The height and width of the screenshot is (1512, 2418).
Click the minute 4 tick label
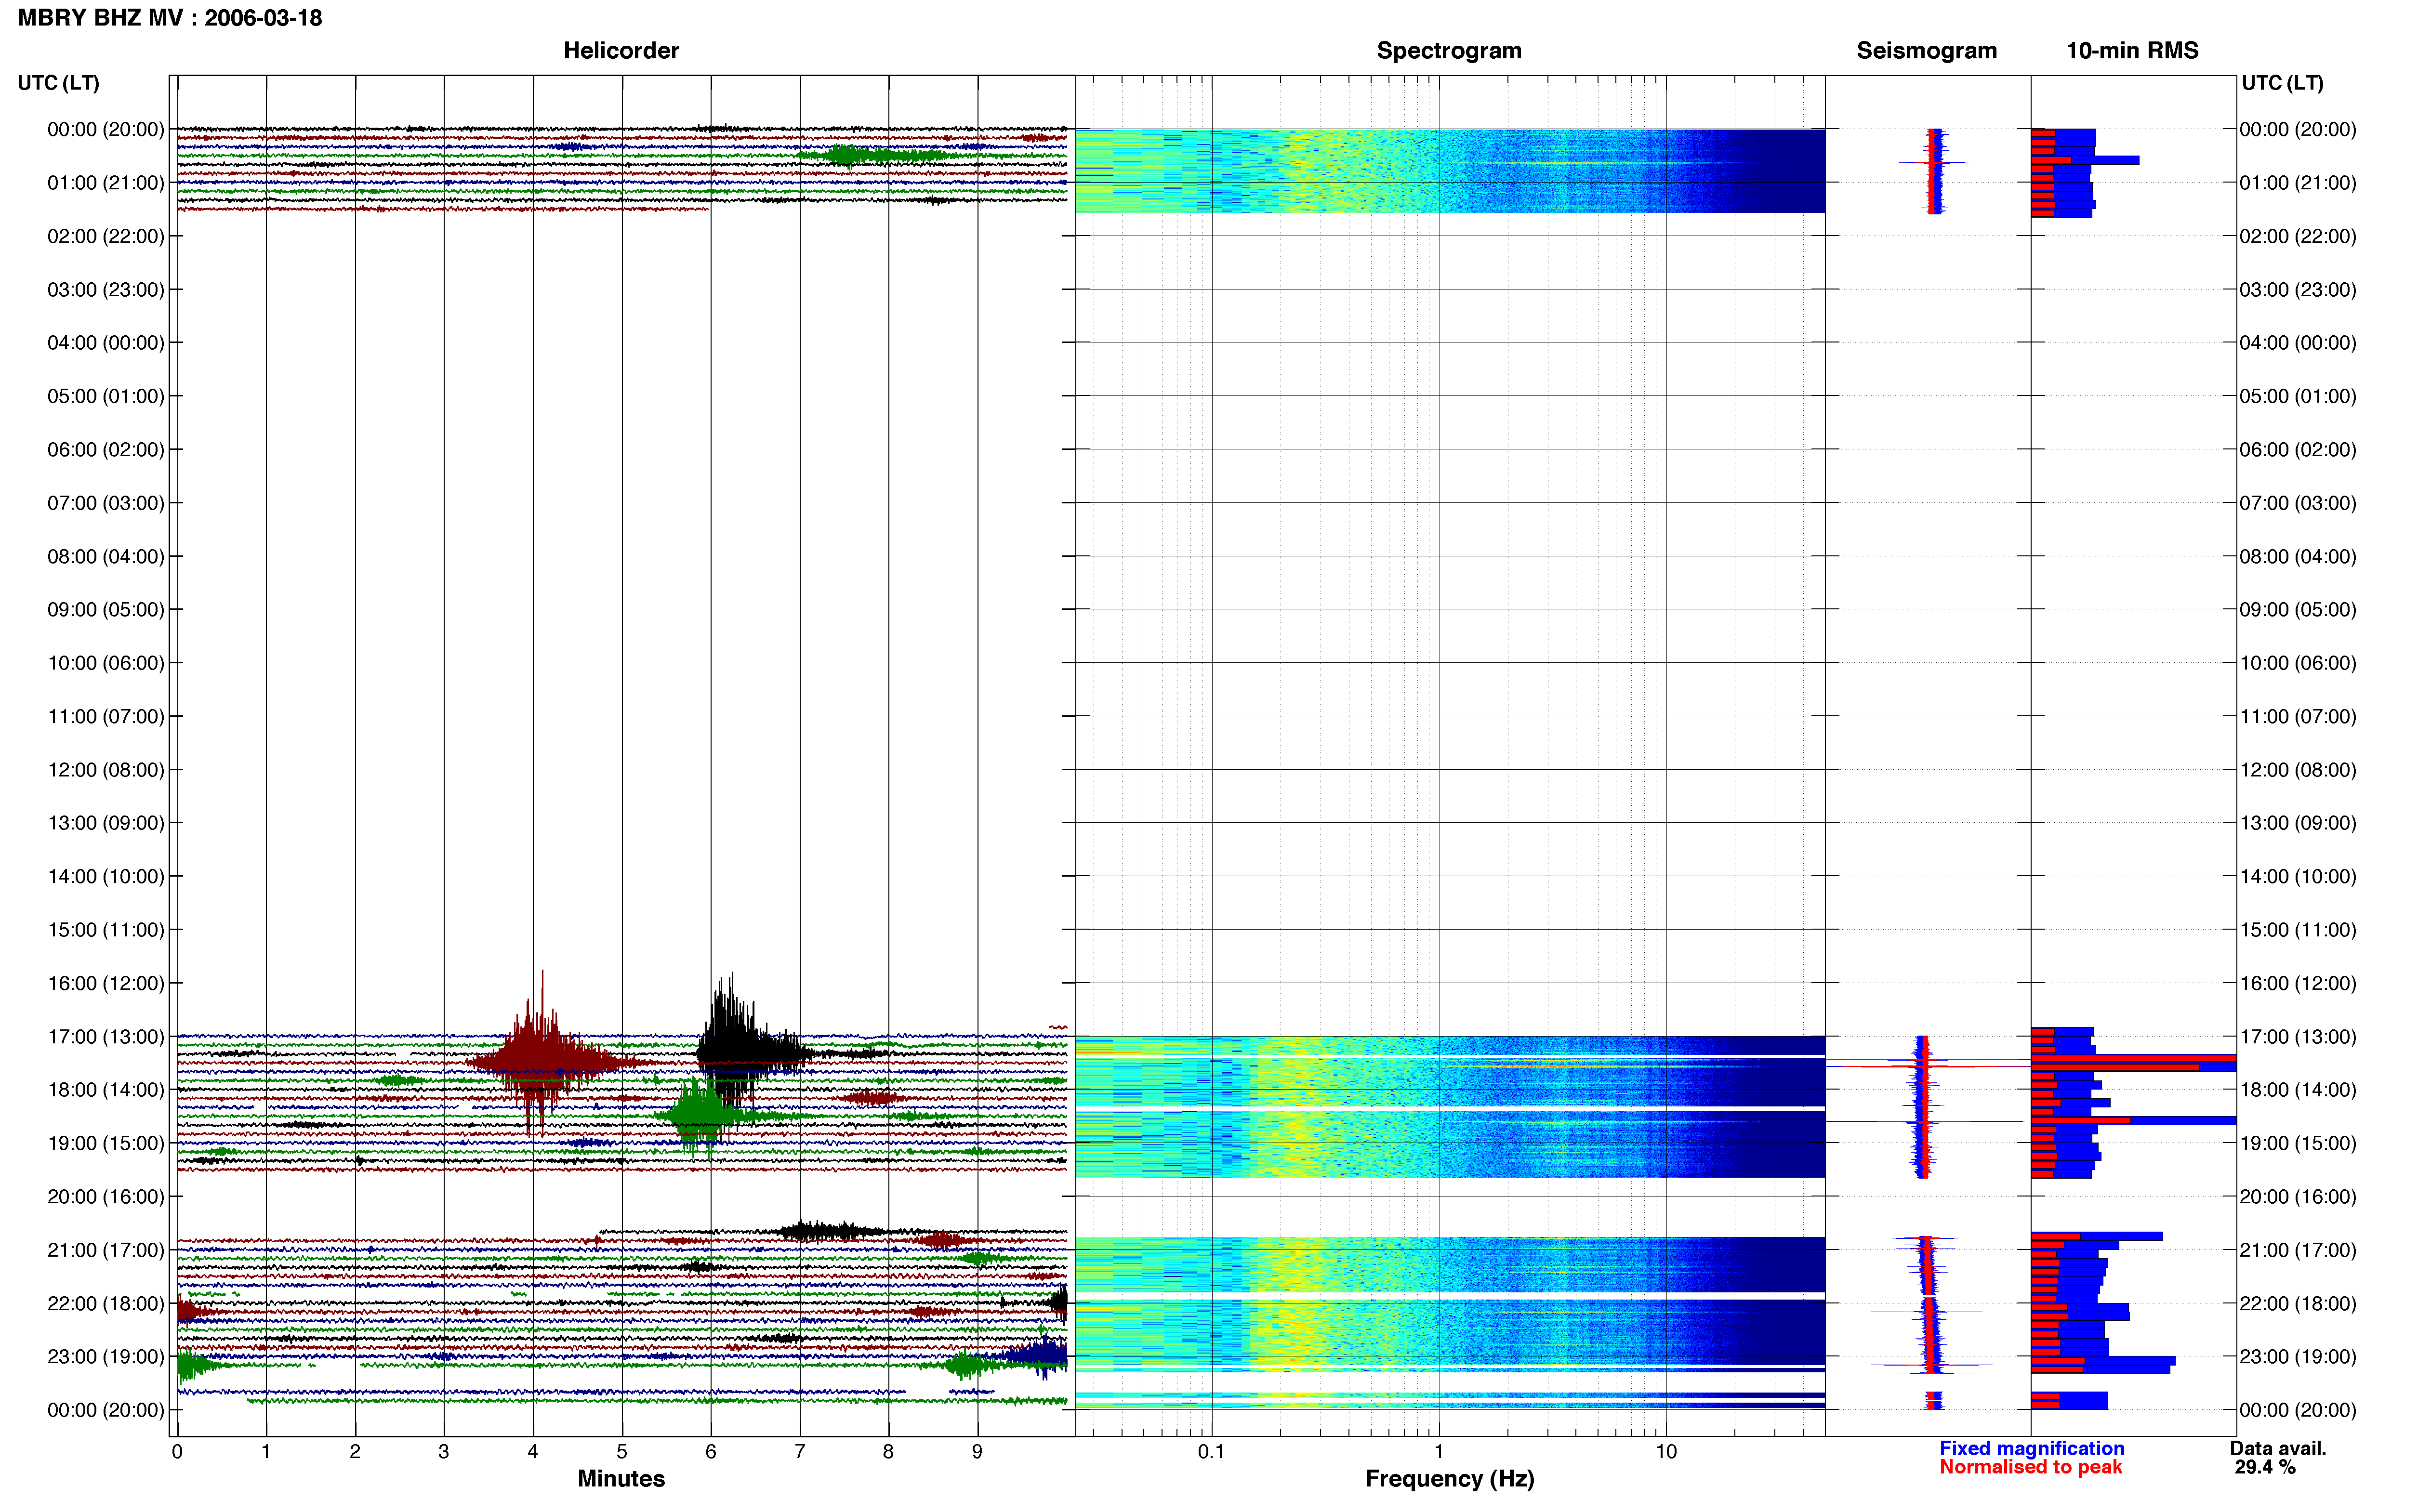coord(533,1452)
